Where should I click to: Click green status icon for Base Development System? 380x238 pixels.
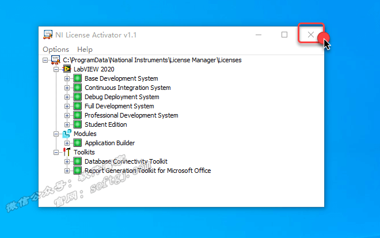click(78, 78)
